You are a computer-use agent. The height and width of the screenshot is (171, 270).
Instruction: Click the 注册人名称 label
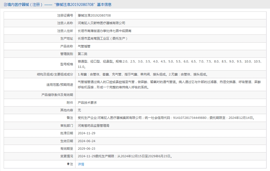click(65, 23)
